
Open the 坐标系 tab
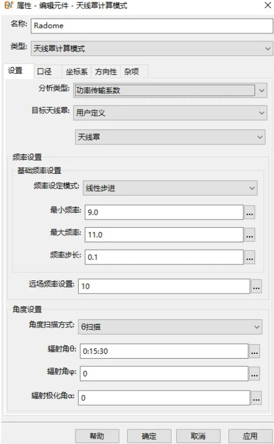[77, 71]
